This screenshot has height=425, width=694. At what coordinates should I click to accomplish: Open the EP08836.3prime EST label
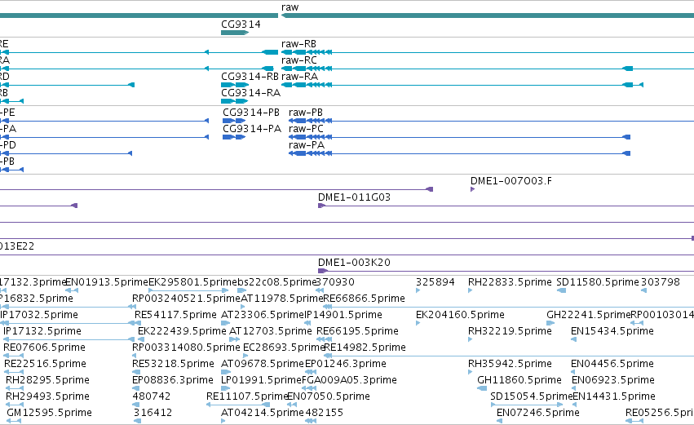click(x=173, y=380)
